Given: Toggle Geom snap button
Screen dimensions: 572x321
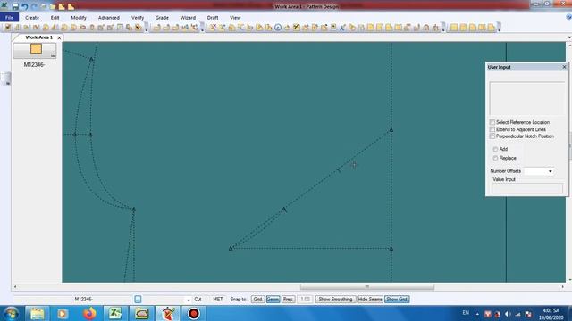Looking at the screenshot, I should point(273,300).
